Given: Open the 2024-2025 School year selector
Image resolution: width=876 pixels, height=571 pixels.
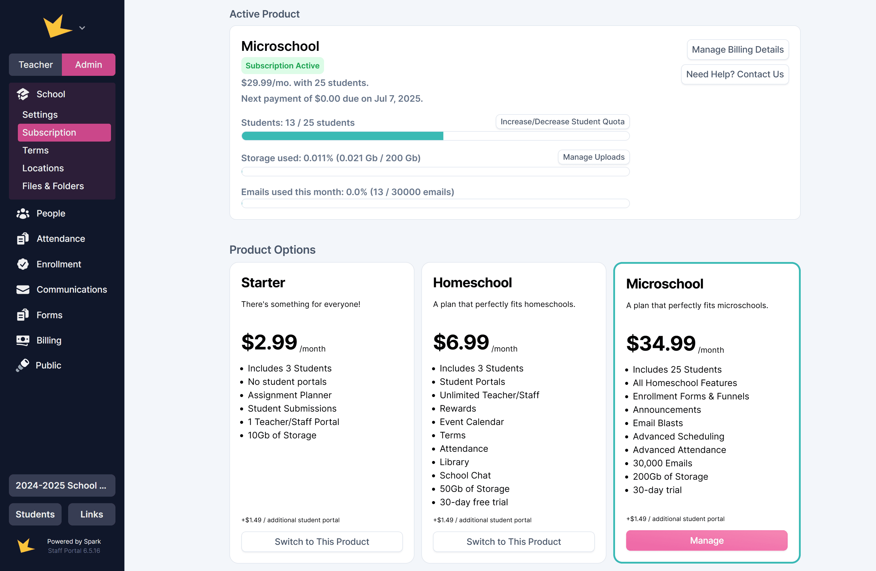Looking at the screenshot, I should click(62, 485).
